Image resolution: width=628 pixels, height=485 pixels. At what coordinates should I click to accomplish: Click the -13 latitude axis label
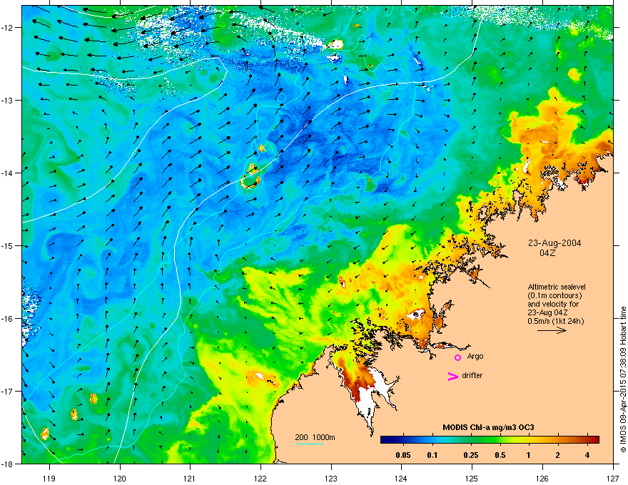click(x=7, y=101)
